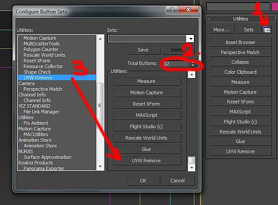
Task: Click Motion Capture button in the dialog set
Action: click(147, 92)
